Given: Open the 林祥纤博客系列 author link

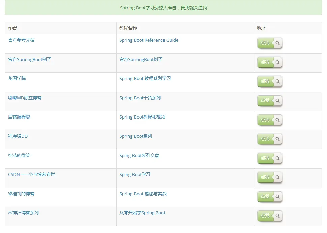Looking at the screenshot, I should (23, 213).
